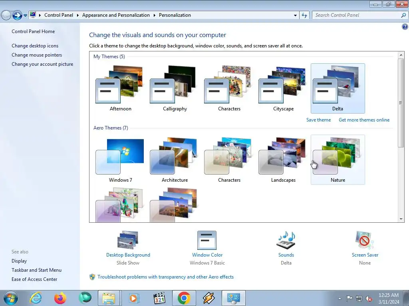Click the network tray icon

(359, 298)
